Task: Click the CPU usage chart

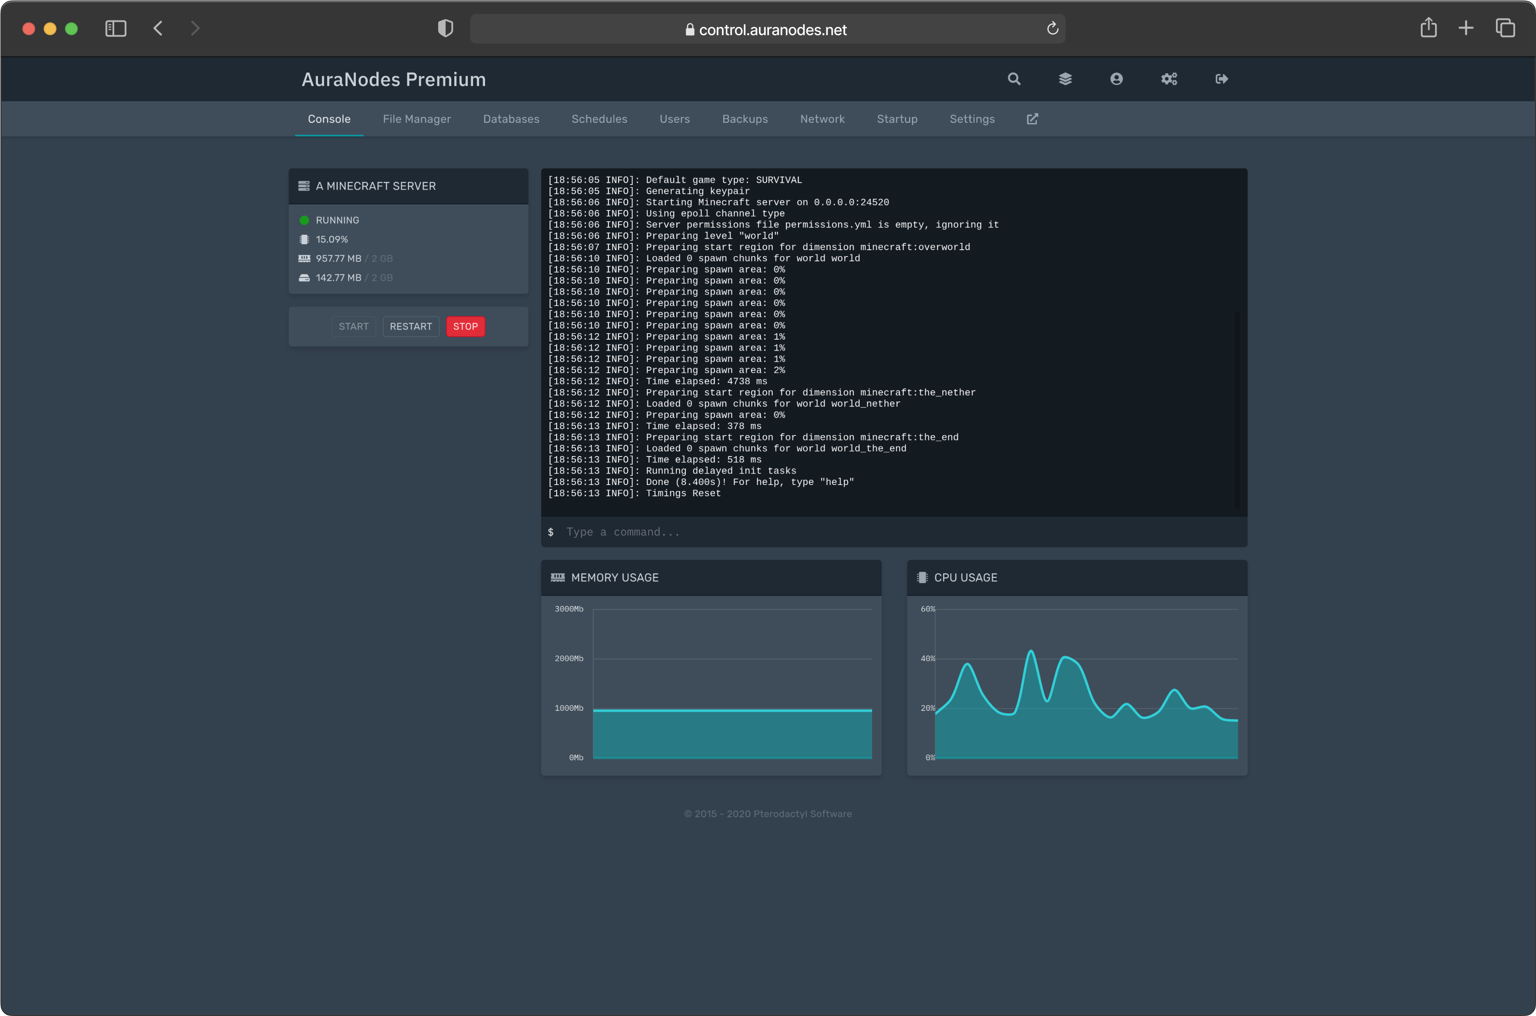Action: [1086, 684]
